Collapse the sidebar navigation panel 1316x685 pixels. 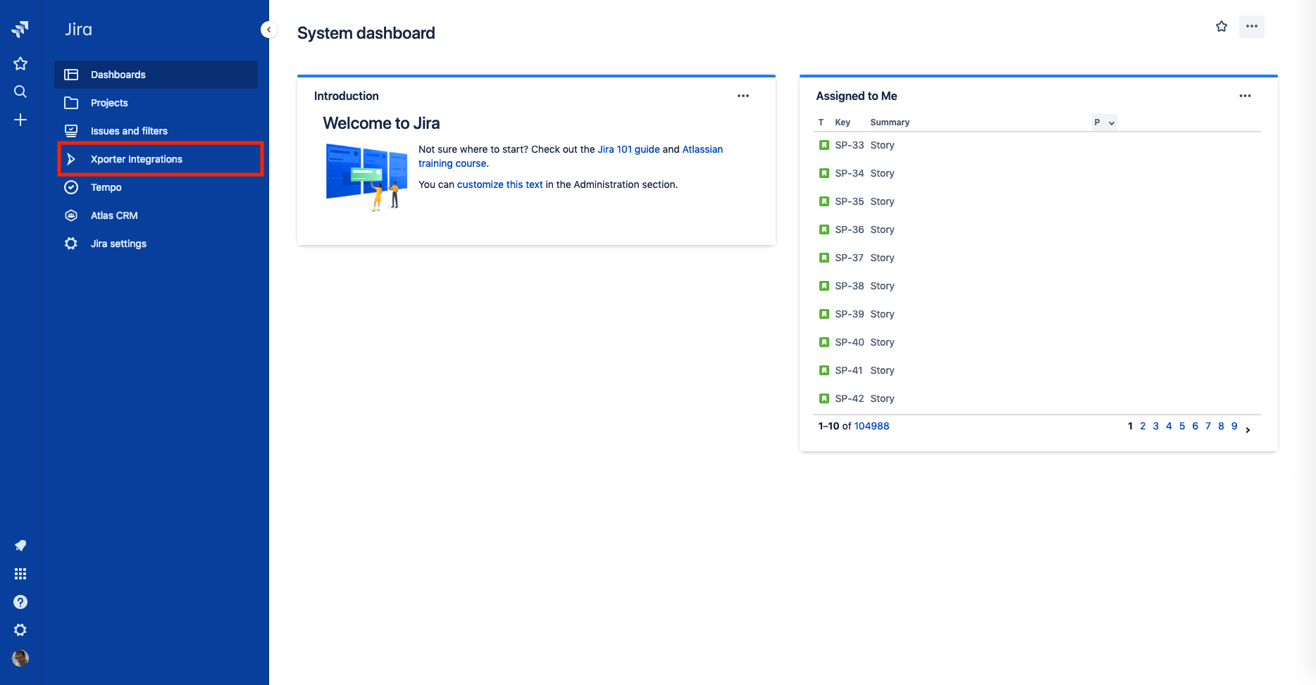(268, 30)
